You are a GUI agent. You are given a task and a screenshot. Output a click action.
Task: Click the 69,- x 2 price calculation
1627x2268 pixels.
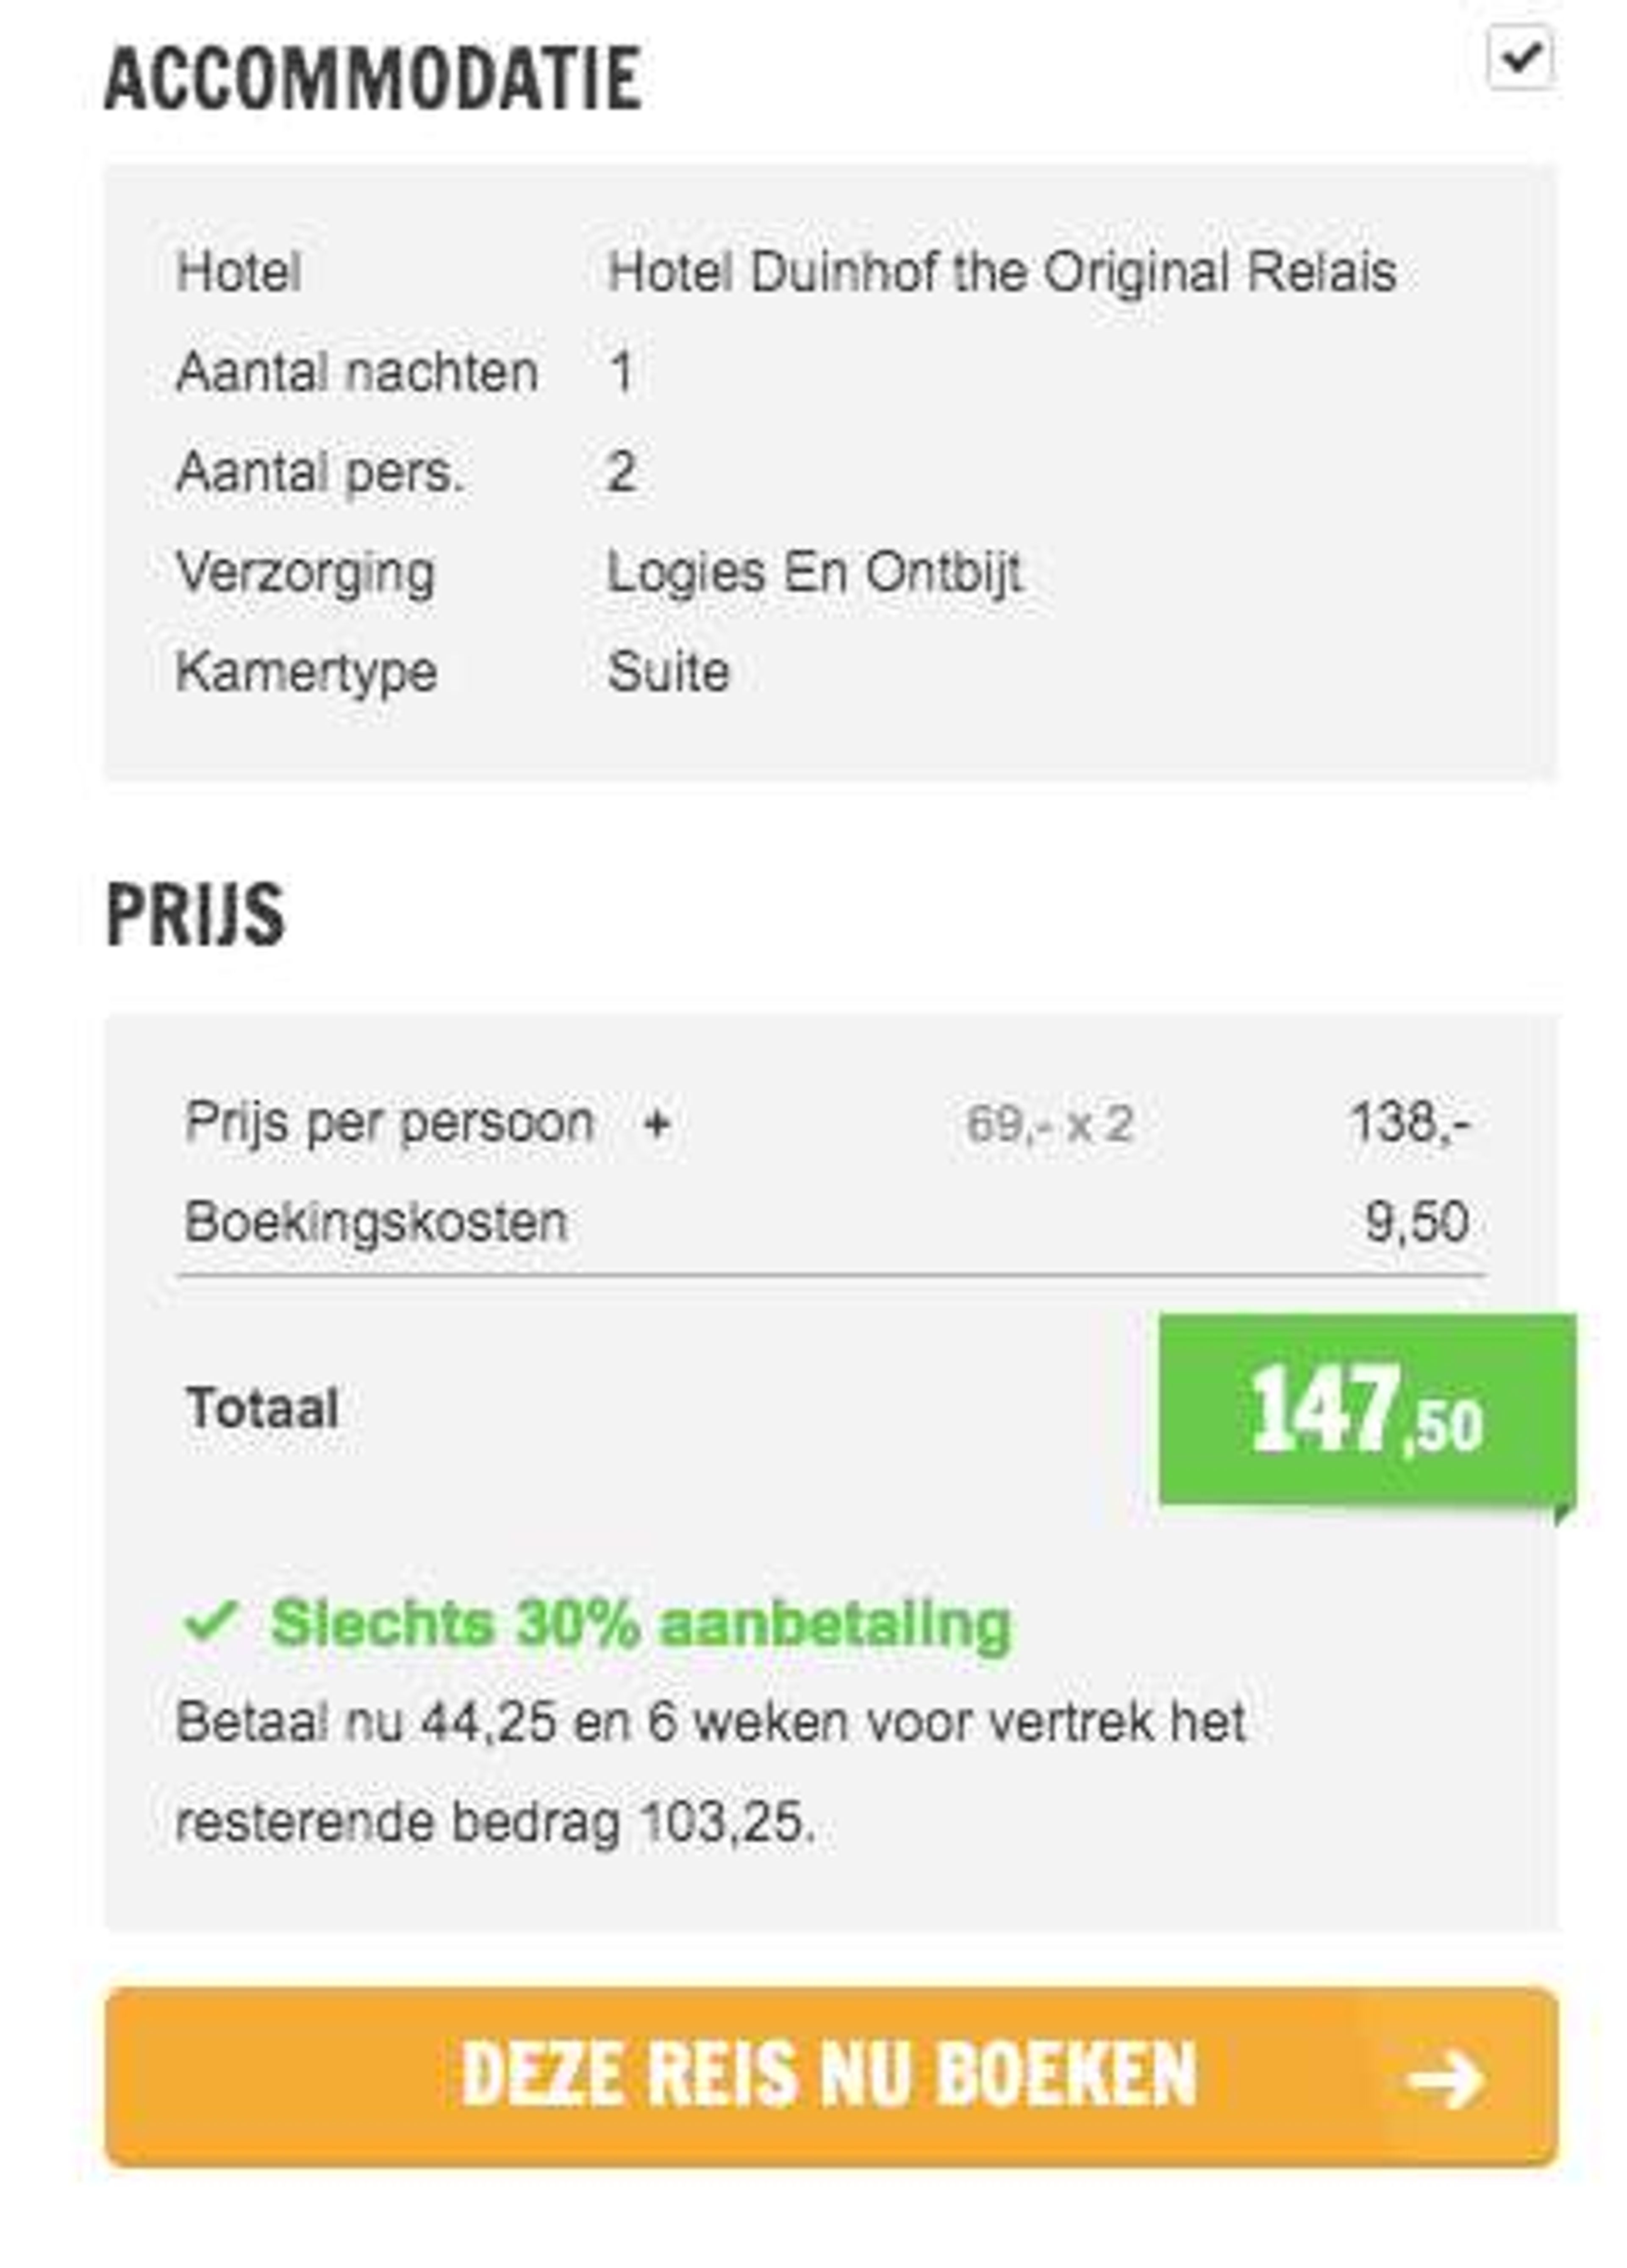[1049, 1124]
